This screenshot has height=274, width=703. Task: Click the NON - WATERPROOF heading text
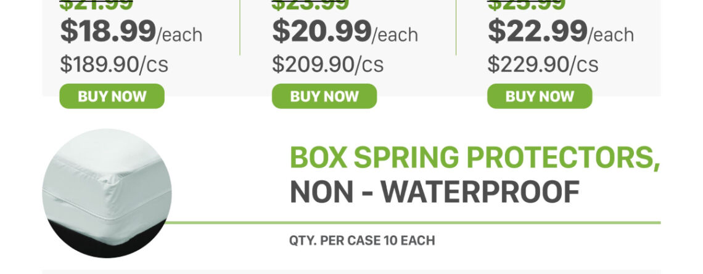[434, 192]
